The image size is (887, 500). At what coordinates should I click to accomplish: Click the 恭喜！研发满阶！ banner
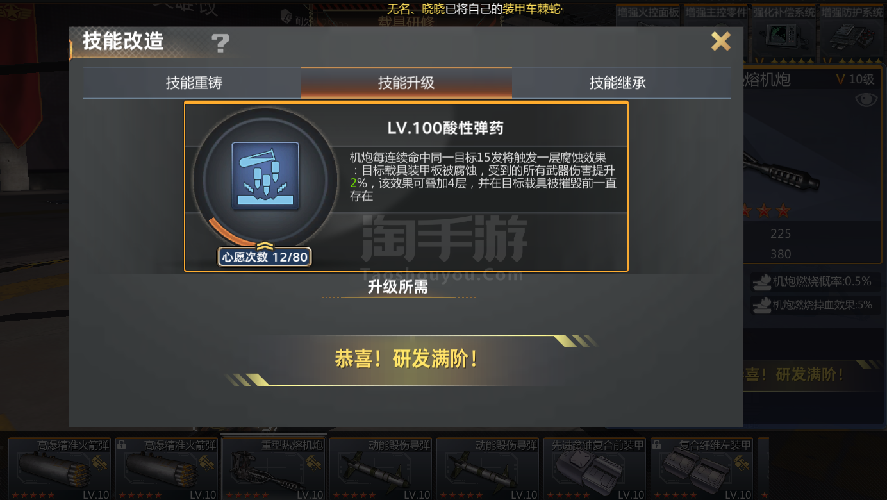coord(406,359)
